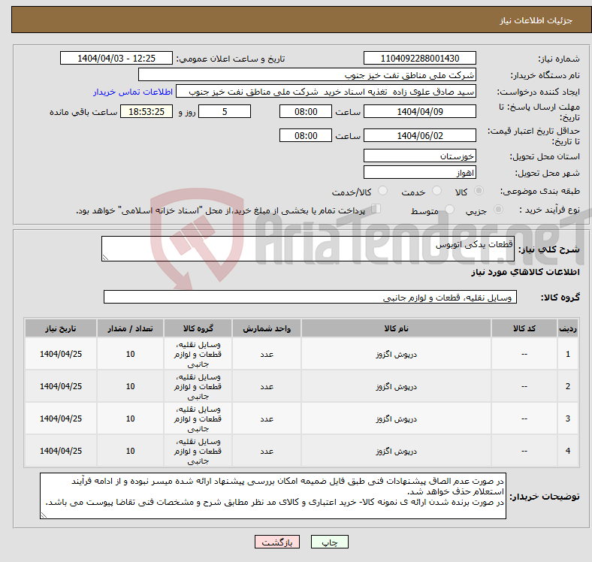Click the buyer name field شرکت ملی مناطق نفت خیز جنوب

(x=307, y=75)
